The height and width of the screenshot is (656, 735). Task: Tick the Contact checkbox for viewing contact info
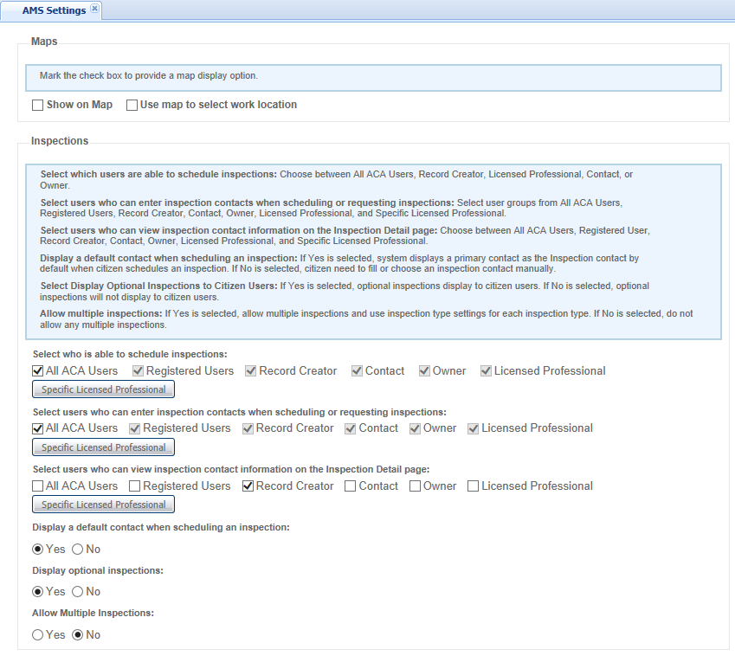pyautogui.click(x=351, y=486)
